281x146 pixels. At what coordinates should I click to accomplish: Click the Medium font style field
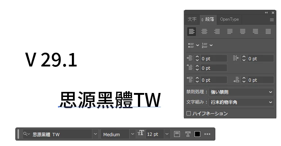tap(115, 134)
